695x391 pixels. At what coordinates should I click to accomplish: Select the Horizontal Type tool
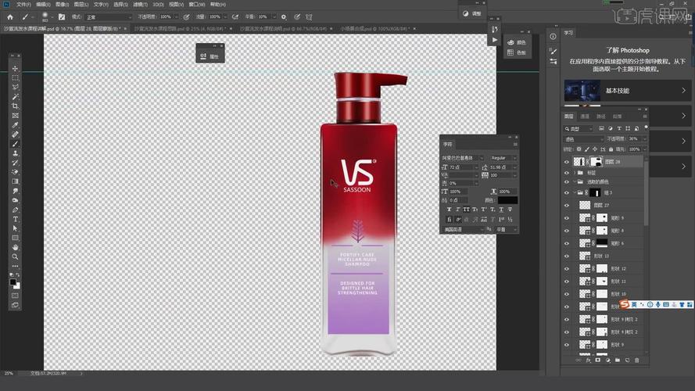click(x=15, y=219)
